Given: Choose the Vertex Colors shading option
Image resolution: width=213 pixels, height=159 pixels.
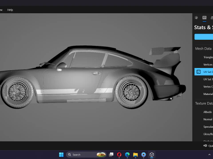Looking at the screenshot, I should (204, 87).
